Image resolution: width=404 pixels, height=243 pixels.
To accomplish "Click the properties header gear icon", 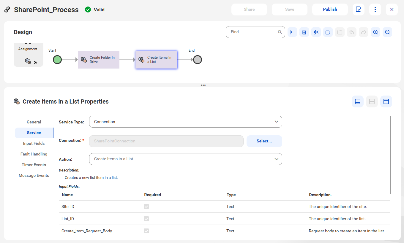I will [17, 101].
